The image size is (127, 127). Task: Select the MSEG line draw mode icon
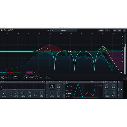coord(67,87)
